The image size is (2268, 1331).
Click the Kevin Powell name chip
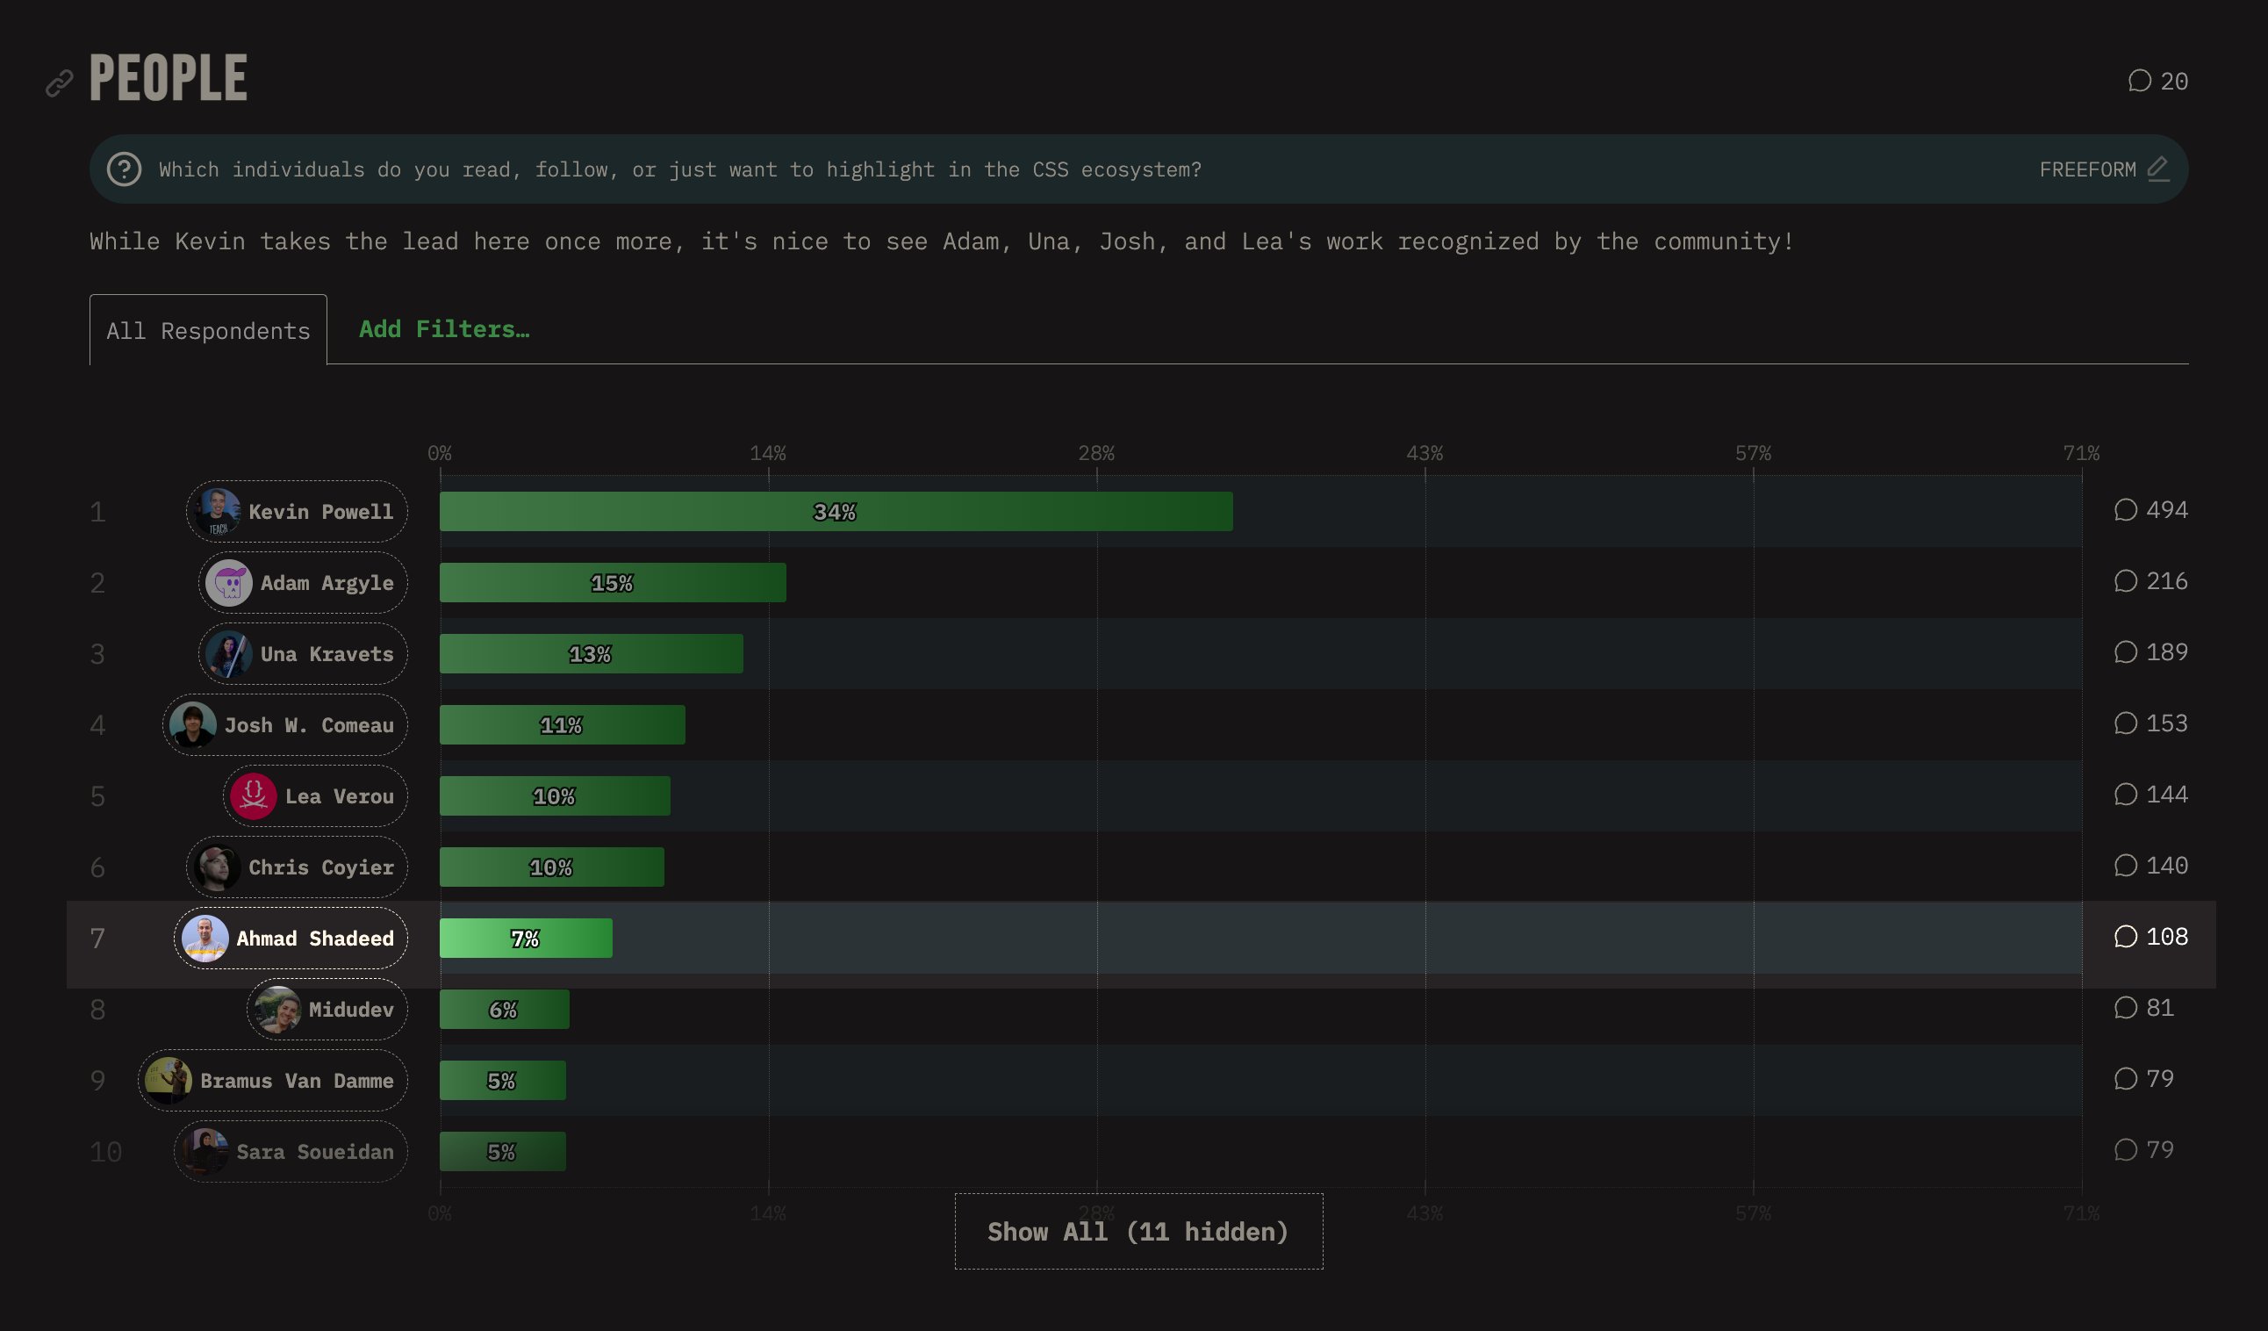tap(297, 512)
